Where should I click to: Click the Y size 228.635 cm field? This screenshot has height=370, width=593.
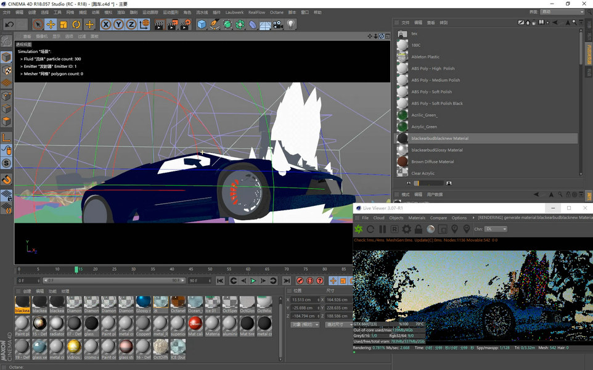(338, 308)
